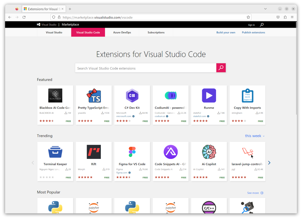Click the browser address bar URL
Image resolution: width=302 pixels, height=219 pixels.
click(x=97, y=17)
